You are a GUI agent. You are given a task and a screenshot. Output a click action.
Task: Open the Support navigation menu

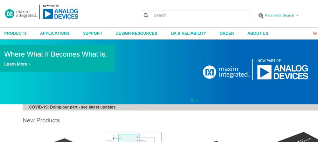[x=93, y=33]
